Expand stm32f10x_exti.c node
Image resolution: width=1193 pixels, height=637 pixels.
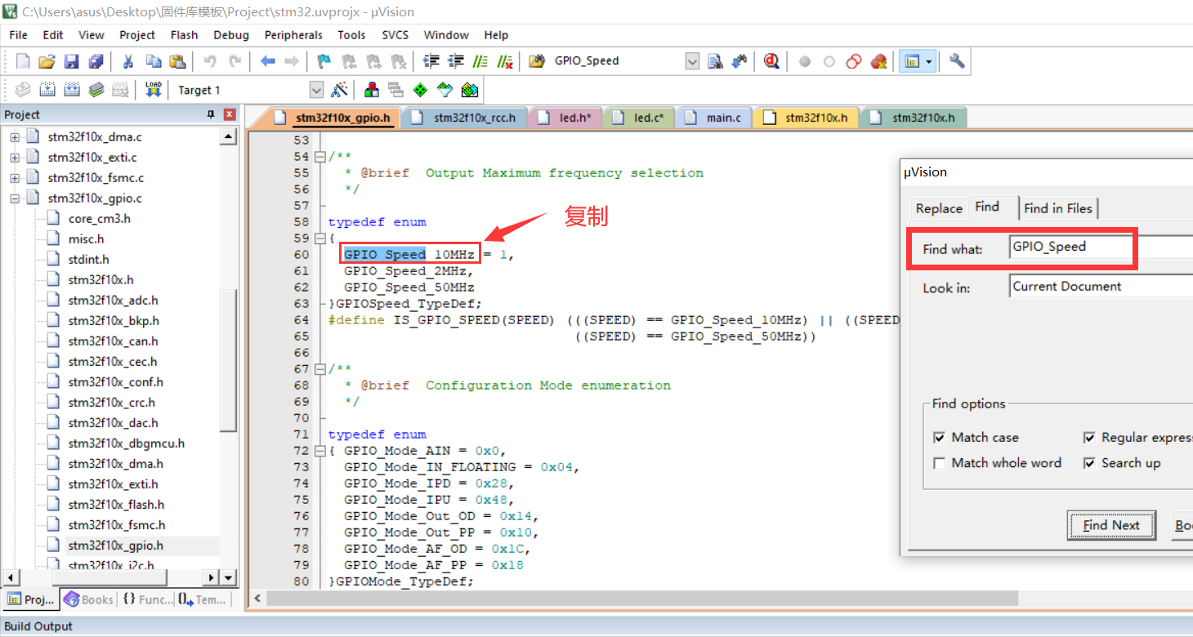pos(15,158)
